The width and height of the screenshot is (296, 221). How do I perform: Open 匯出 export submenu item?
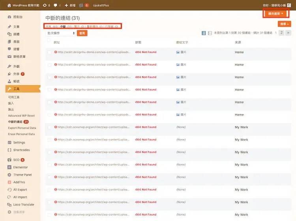11,109
